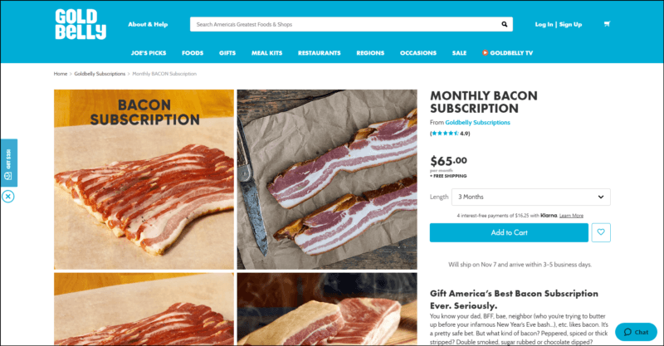This screenshot has width=664, height=346.
Task: Open the GET $25 side banner
Action: (x=8, y=163)
